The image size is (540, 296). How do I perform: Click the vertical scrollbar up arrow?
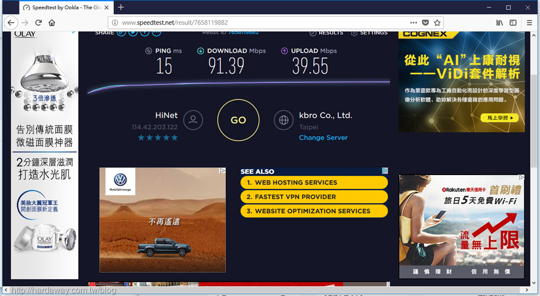pyautogui.click(x=534, y=35)
